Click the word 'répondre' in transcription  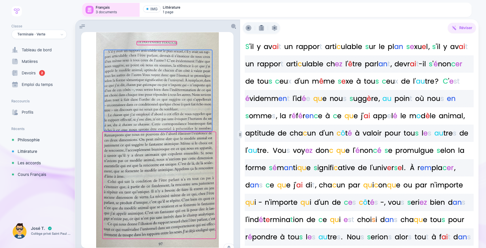[x=261, y=237]
